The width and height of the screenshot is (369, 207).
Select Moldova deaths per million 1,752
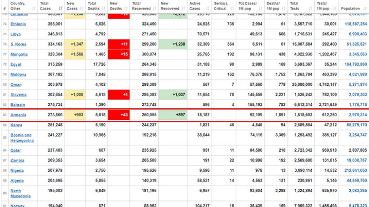pos(280,74)
